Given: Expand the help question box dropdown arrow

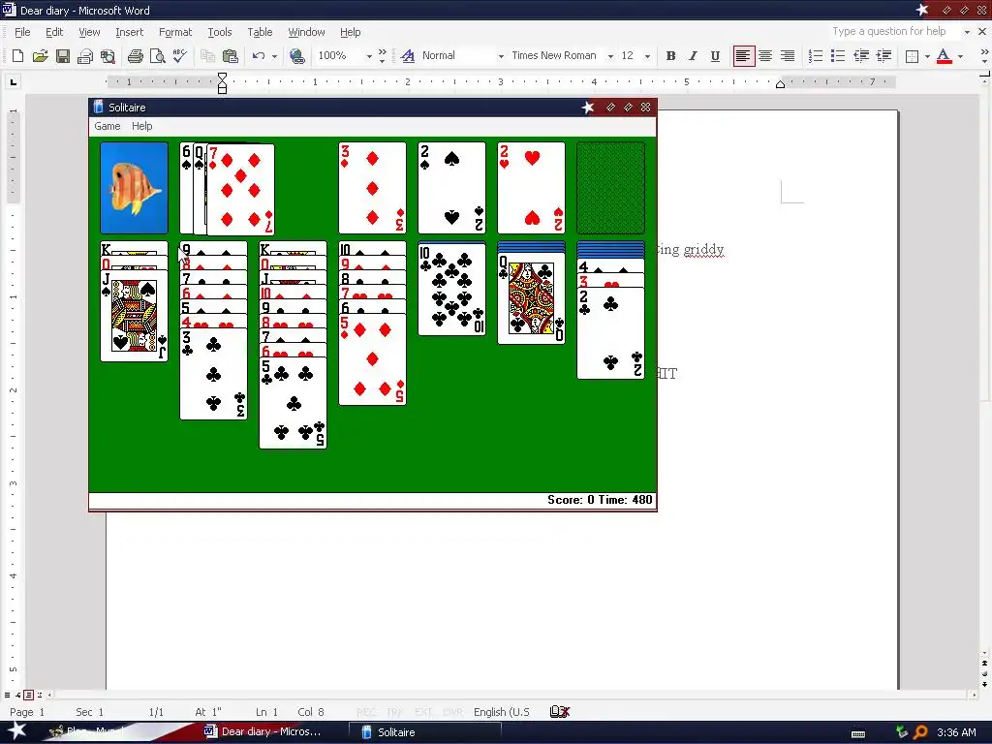Looking at the screenshot, I should [967, 32].
